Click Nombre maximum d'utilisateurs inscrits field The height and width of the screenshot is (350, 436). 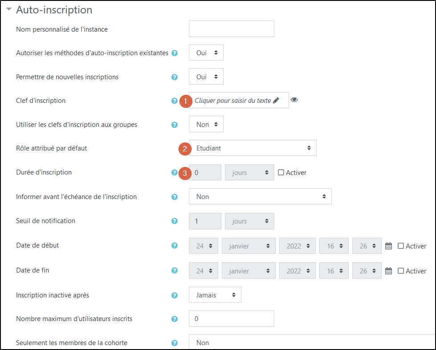tap(232, 319)
